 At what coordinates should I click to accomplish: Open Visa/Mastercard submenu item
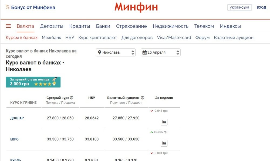tap(174, 37)
